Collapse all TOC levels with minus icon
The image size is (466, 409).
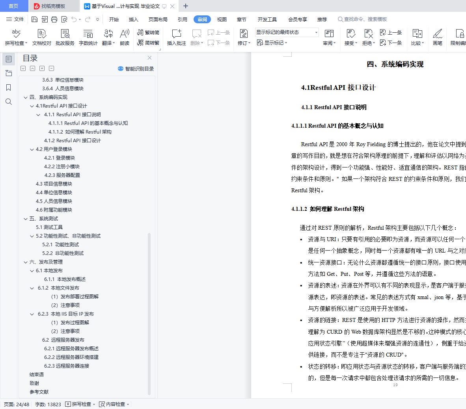51,69
